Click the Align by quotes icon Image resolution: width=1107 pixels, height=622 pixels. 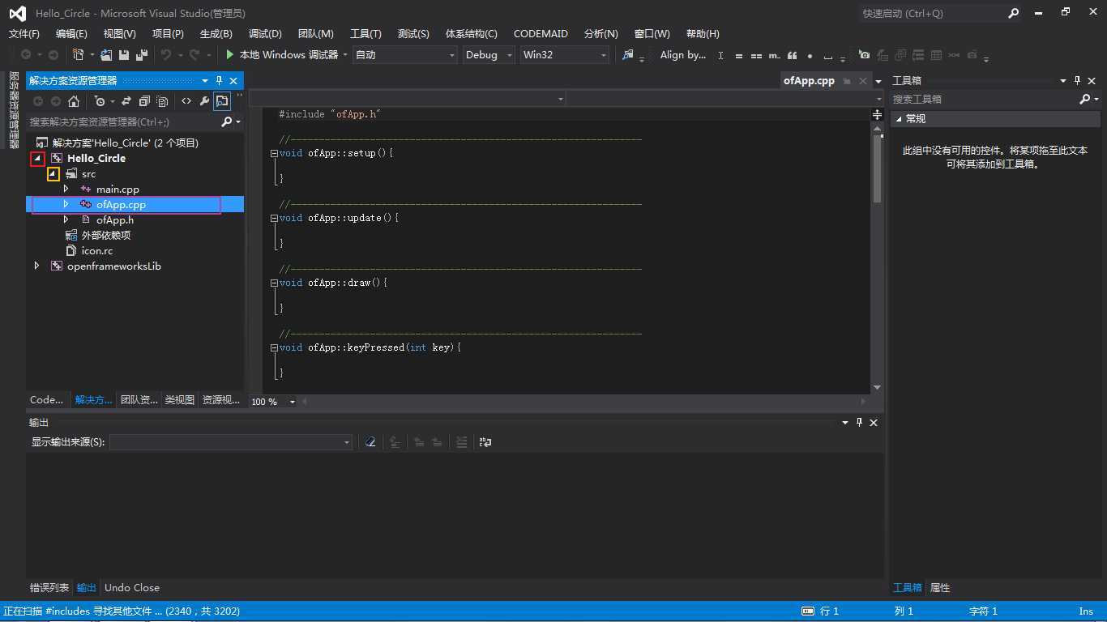click(792, 55)
